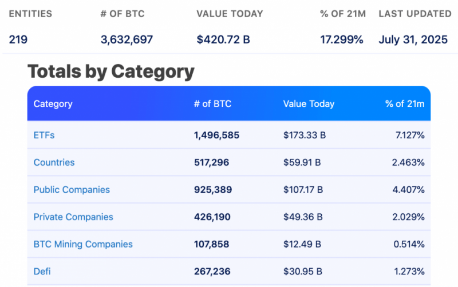Image resolution: width=458 pixels, height=287 pixels.
Task: Click the 2.463% Countries percentage
Action: pyautogui.click(x=408, y=162)
